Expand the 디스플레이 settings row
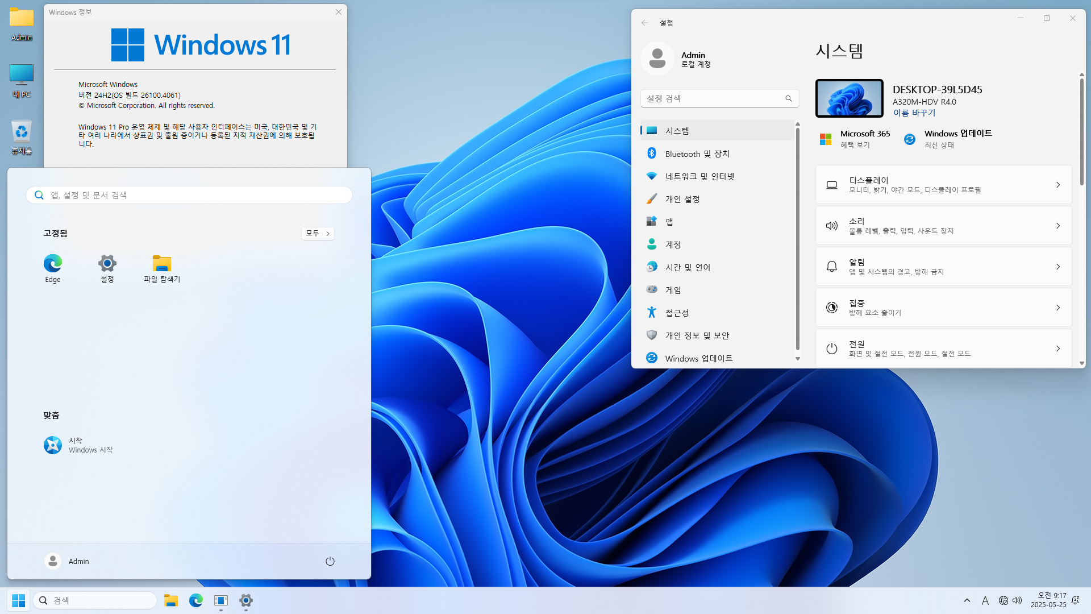 coord(943,185)
